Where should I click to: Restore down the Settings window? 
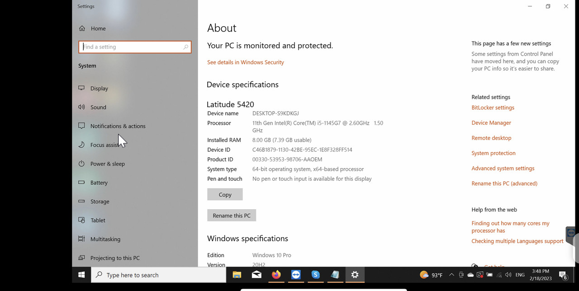pyautogui.click(x=548, y=6)
